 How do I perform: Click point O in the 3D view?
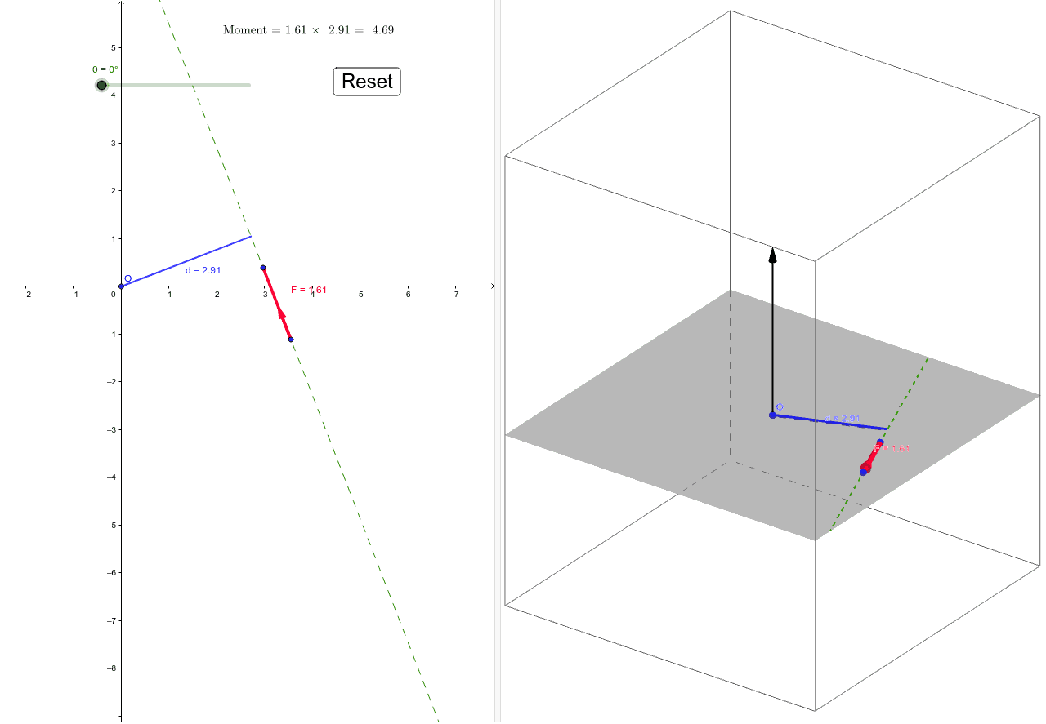click(771, 415)
